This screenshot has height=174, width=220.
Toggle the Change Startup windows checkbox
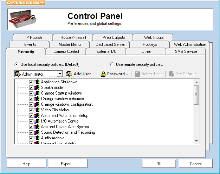click(x=31, y=93)
